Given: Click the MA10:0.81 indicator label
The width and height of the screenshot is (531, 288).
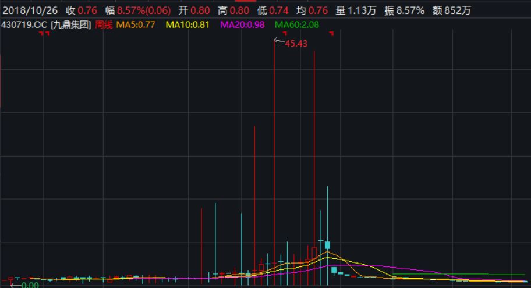Looking at the screenshot, I should pyautogui.click(x=187, y=24).
